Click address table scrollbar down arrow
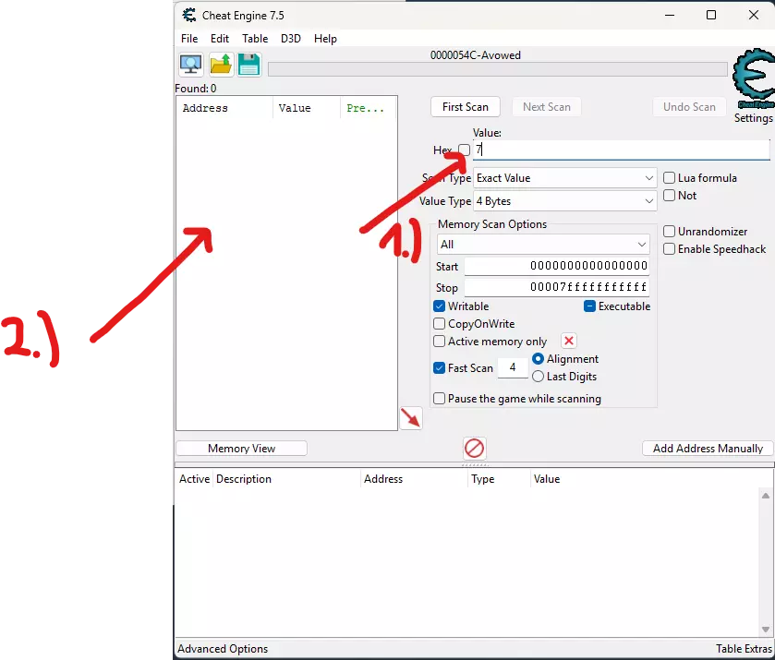 (766, 630)
